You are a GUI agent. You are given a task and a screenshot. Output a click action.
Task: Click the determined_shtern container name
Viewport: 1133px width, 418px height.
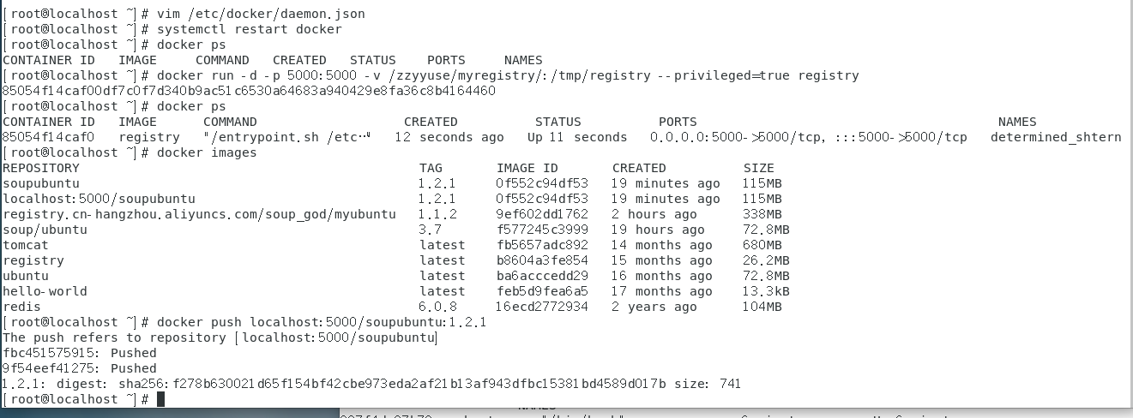pos(1055,137)
